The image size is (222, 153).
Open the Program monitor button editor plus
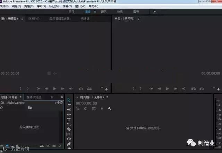point(218,89)
